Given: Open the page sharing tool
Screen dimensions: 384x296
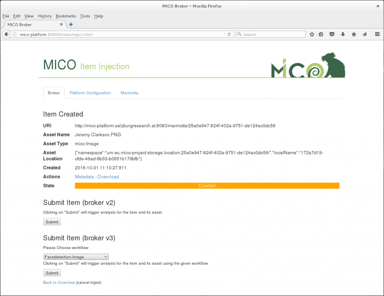Looking at the screenshot, I should point(364,34).
